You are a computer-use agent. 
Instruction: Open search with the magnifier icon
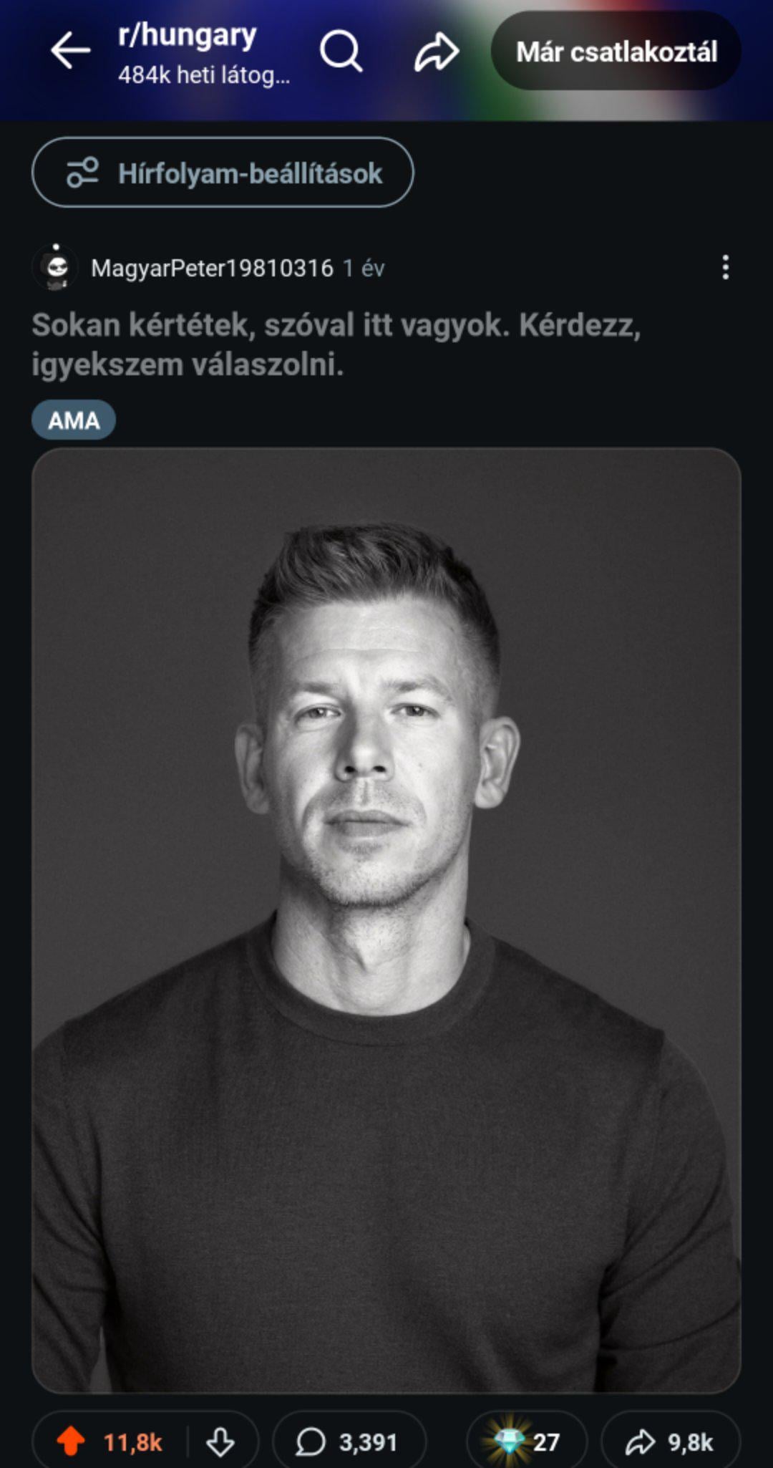tap(341, 51)
